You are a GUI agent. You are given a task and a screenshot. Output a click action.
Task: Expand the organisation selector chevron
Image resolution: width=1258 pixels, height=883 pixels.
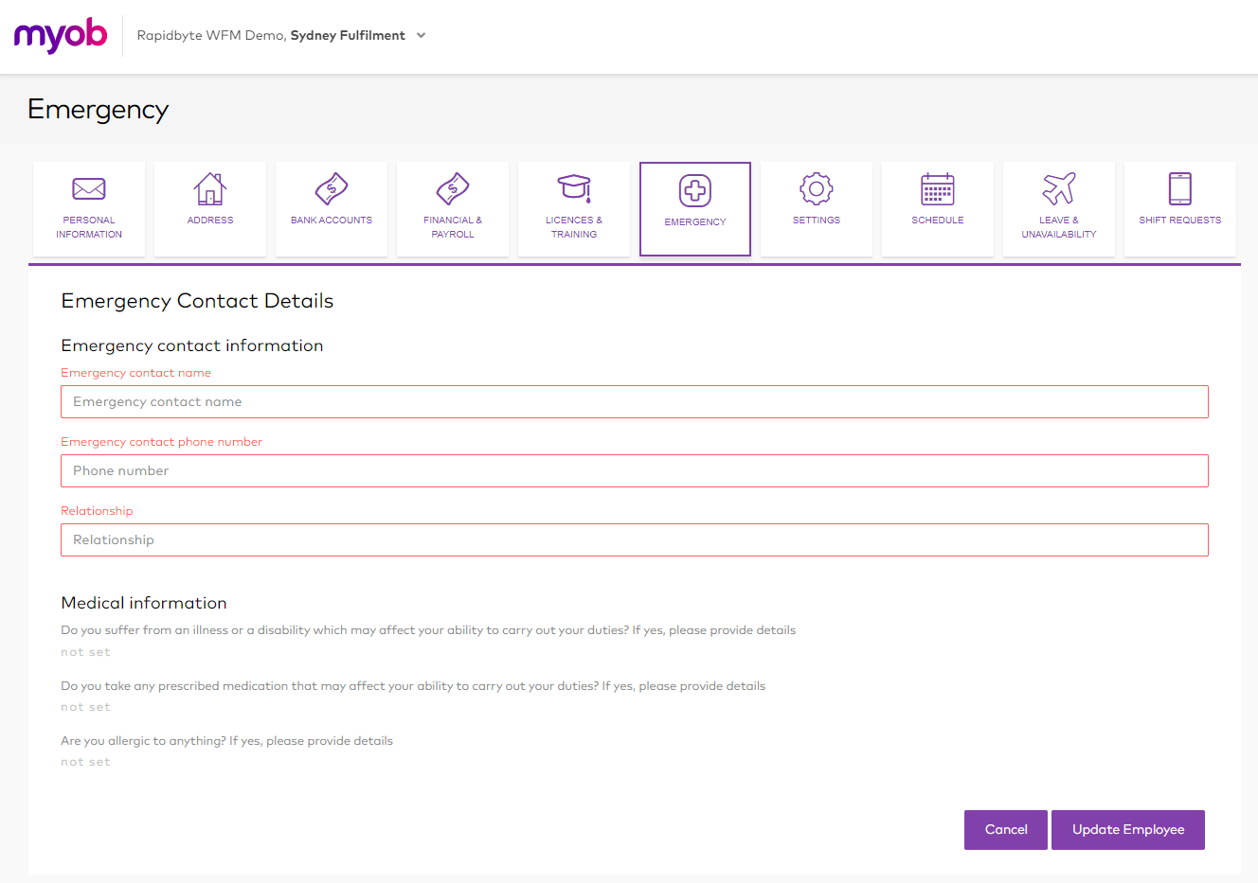(x=420, y=35)
